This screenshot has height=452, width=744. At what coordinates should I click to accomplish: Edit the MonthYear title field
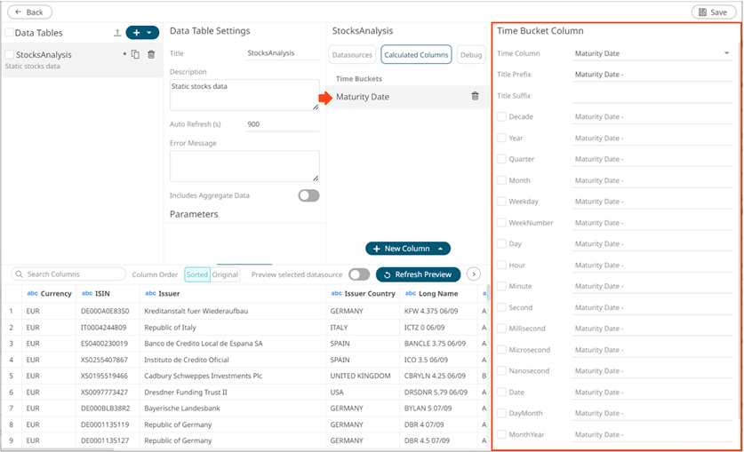tap(652, 434)
